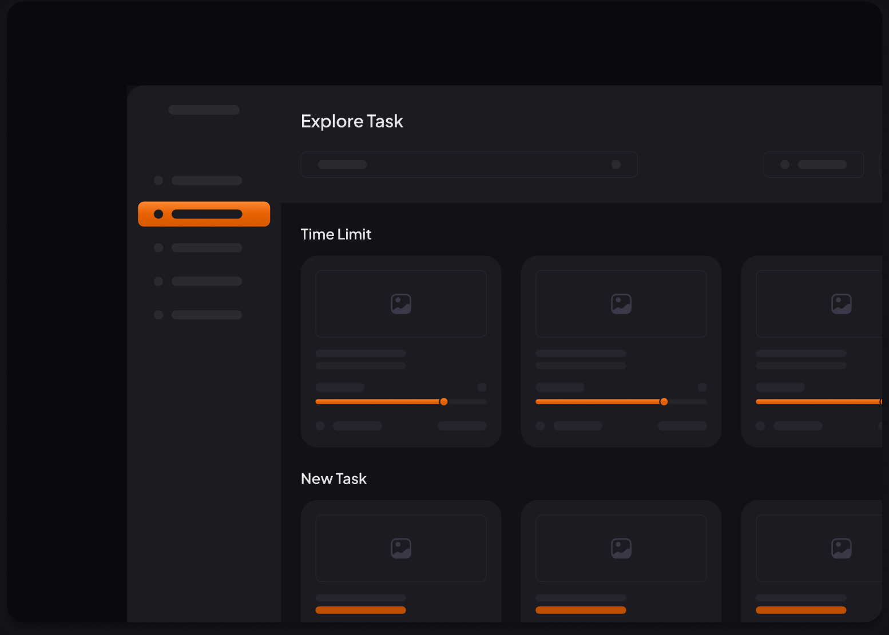Click the Time Limit section heading
Image resolution: width=889 pixels, height=635 pixels.
[x=336, y=234]
